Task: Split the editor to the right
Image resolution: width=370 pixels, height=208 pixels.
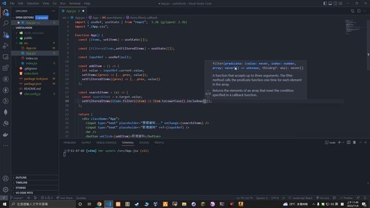Action: click(x=358, y=11)
